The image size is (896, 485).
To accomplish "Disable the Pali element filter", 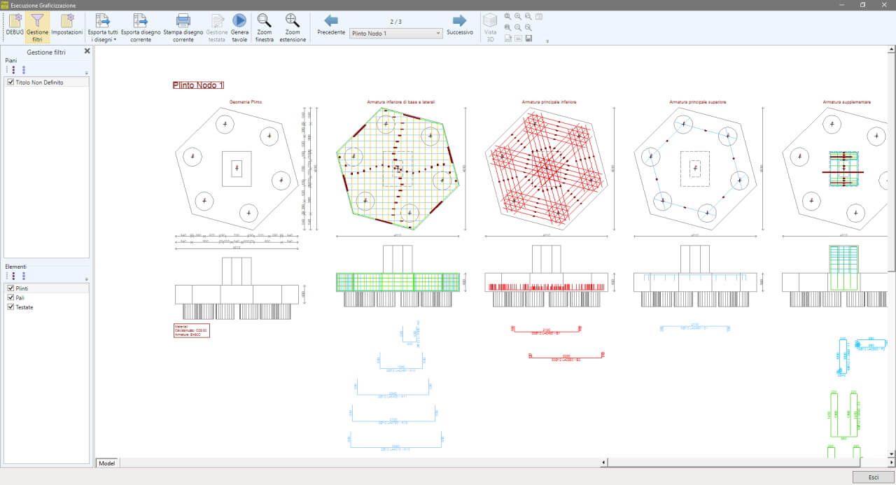I will click(10, 297).
